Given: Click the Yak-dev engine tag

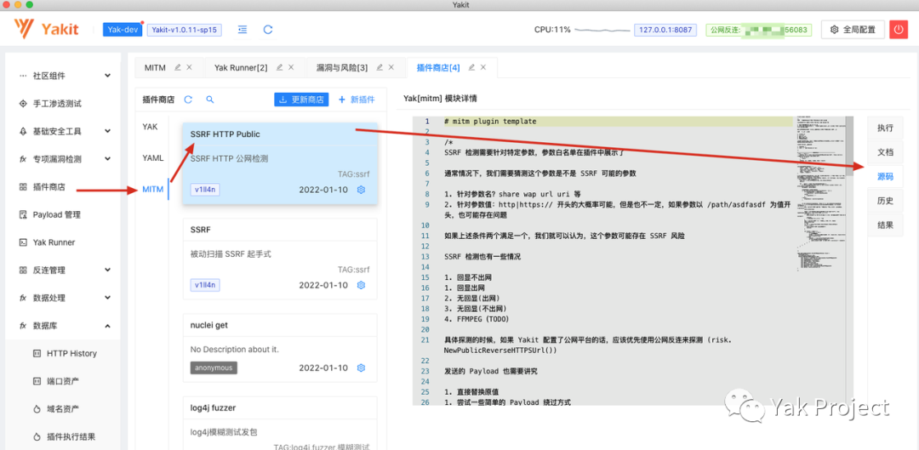Looking at the screenshot, I should point(123,29).
